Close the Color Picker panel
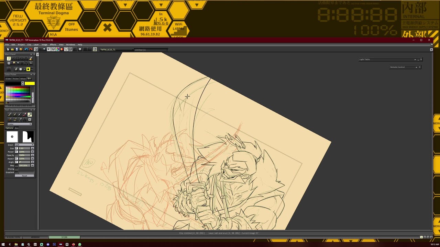This screenshot has height=247, width=440. click(x=34, y=74)
